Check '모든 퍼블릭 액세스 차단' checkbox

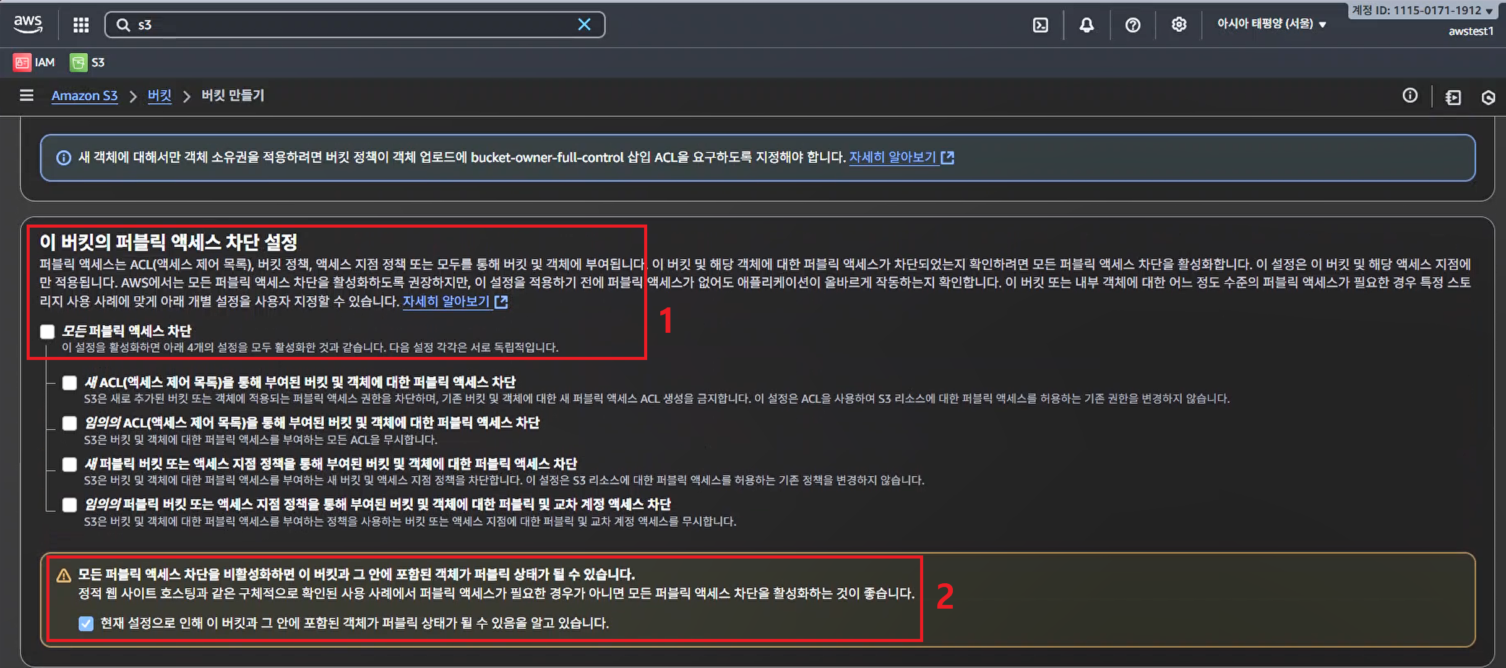48,332
